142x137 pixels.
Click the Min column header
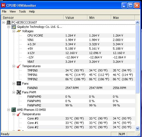pos(99,17)
